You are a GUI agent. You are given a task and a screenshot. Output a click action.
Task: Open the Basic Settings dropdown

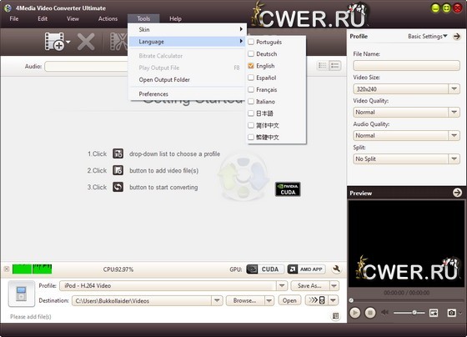[x=427, y=37]
